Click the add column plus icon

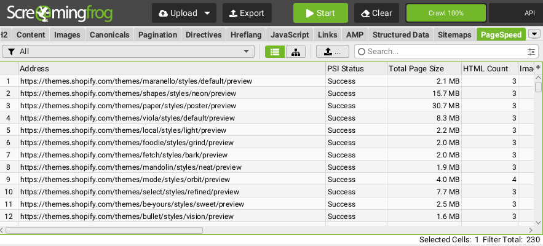538,68
